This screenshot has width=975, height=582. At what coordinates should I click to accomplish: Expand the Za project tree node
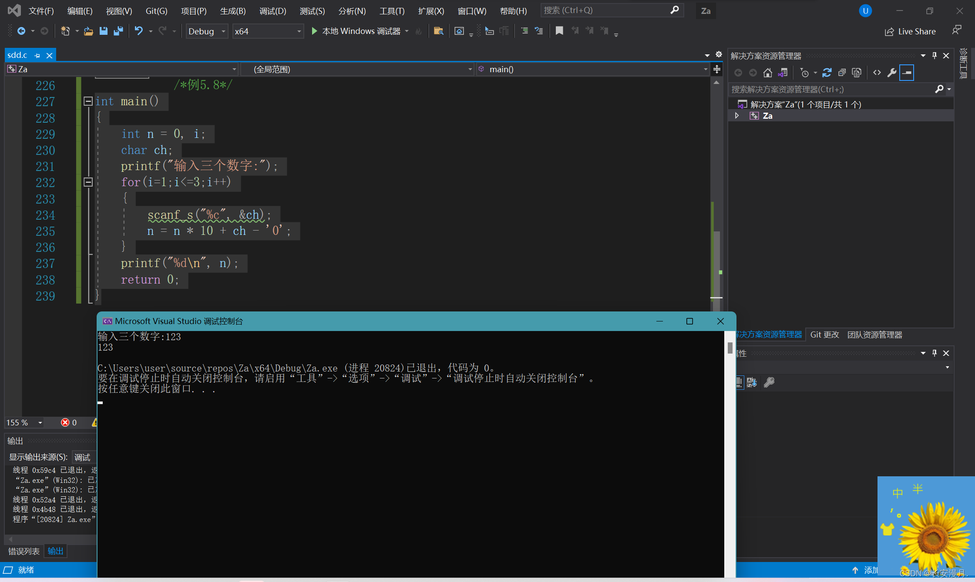(x=737, y=116)
